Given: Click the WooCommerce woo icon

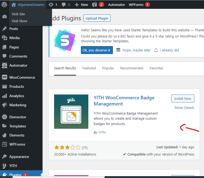Looking at the screenshot, I should coord(5,77).
